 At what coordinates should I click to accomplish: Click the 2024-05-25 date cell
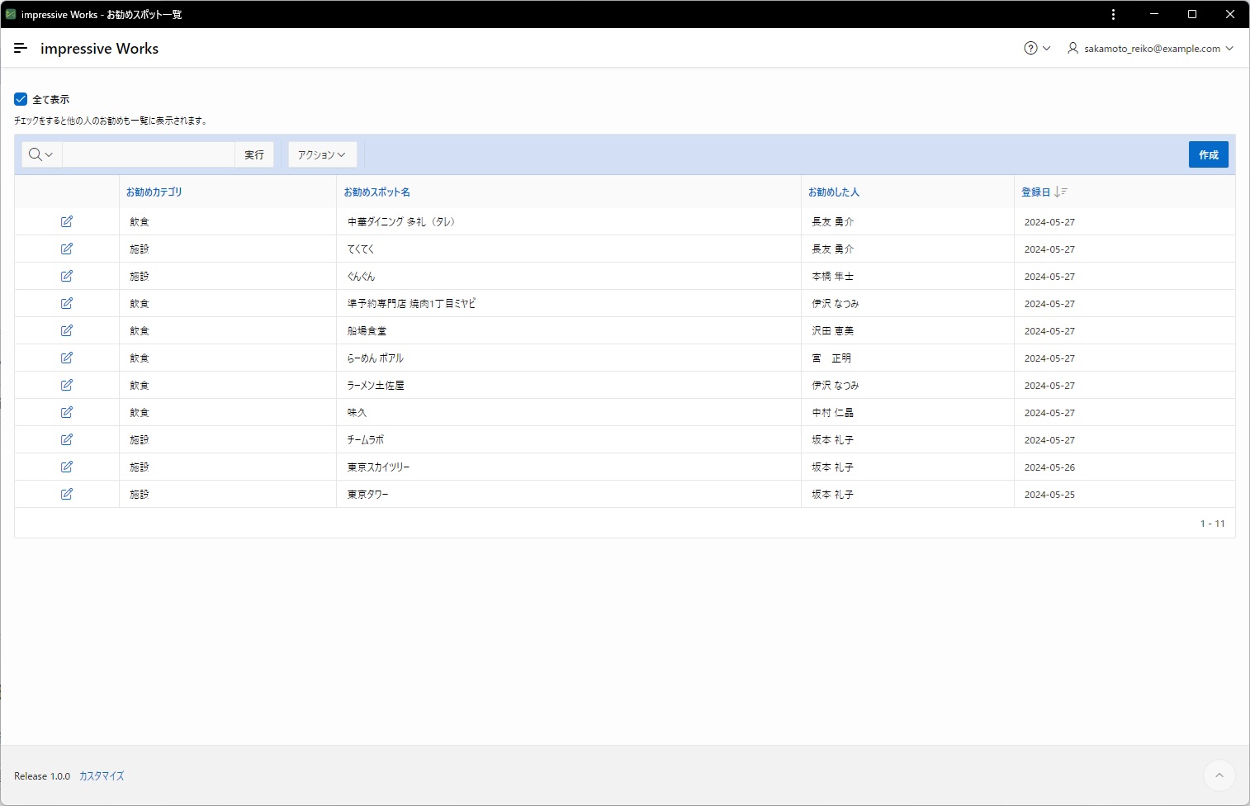click(1125, 494)
